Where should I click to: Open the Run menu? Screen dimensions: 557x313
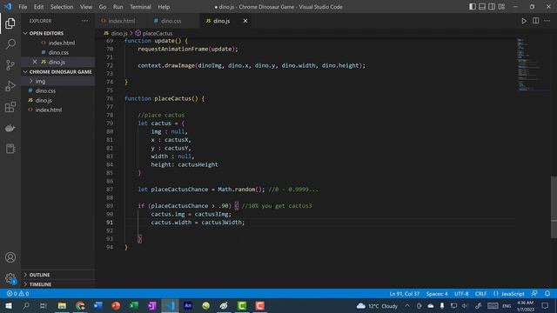pos(118,7)
